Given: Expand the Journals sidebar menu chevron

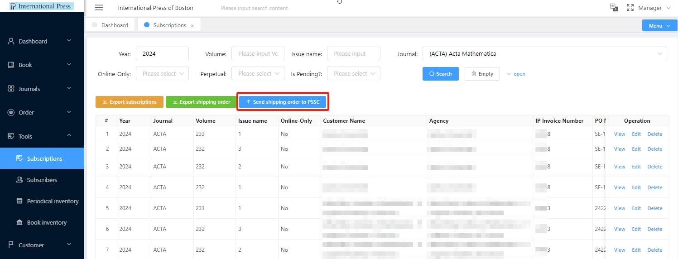Looking at the screenshot, I should coord(69,88).
